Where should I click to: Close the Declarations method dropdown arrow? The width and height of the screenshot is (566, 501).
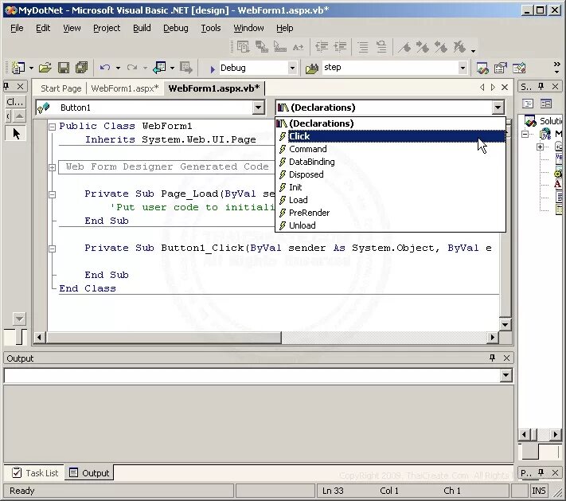point(498,108)
